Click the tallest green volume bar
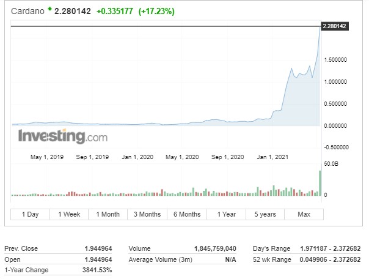The width and height of the screenshot is (369, 279). pyautogui.click(x=320, y=183)
